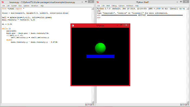The image size is (190, 107).
Task: Open Edit menu in bounce.py editor
Action: click(x=8, y=6)
